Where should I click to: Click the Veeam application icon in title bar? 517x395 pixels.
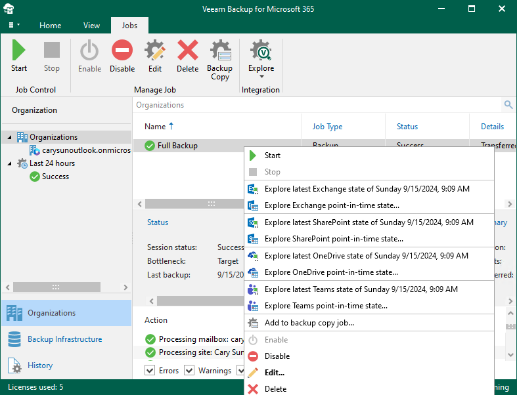[x=9, y=9]
